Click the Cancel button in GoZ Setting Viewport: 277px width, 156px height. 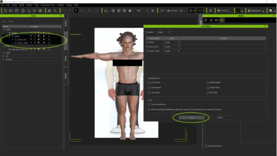click(x=220, y=117)
